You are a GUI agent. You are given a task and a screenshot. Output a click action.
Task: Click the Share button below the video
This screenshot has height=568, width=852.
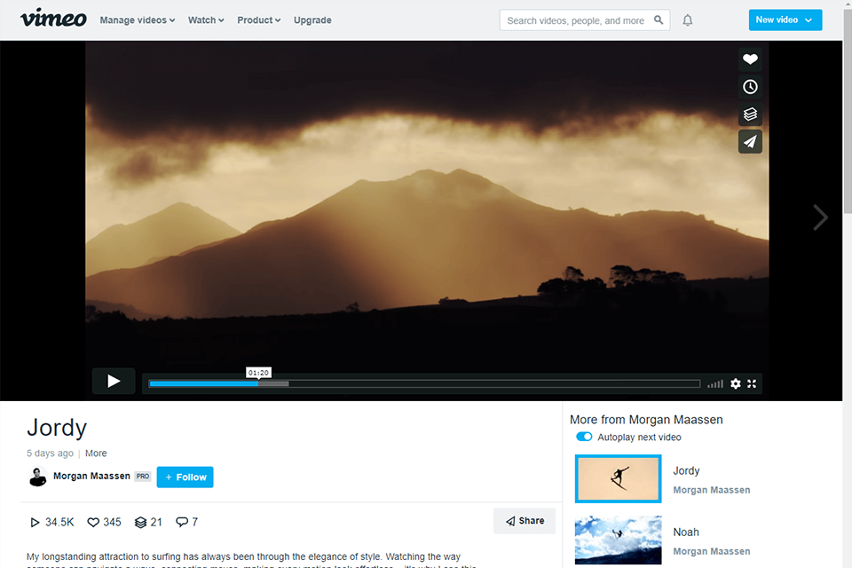coord(525,521)
